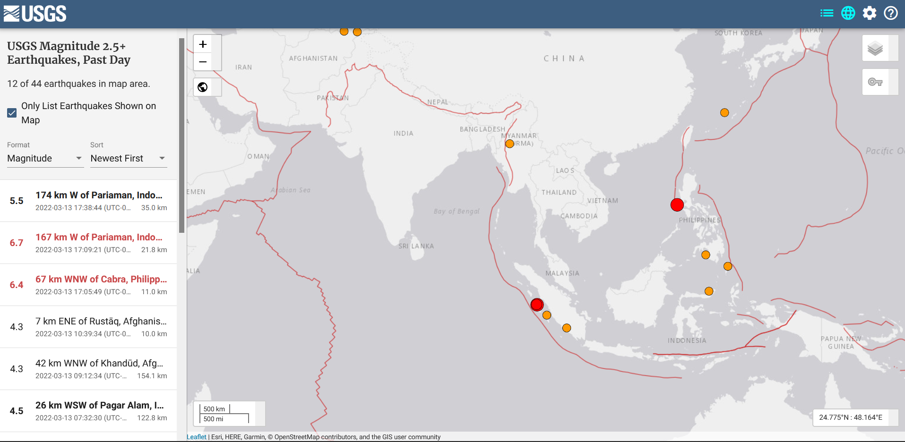This screenshot has width=905, height=442.
Task: Open the map legend key button
Action: (x=875, y=82)
